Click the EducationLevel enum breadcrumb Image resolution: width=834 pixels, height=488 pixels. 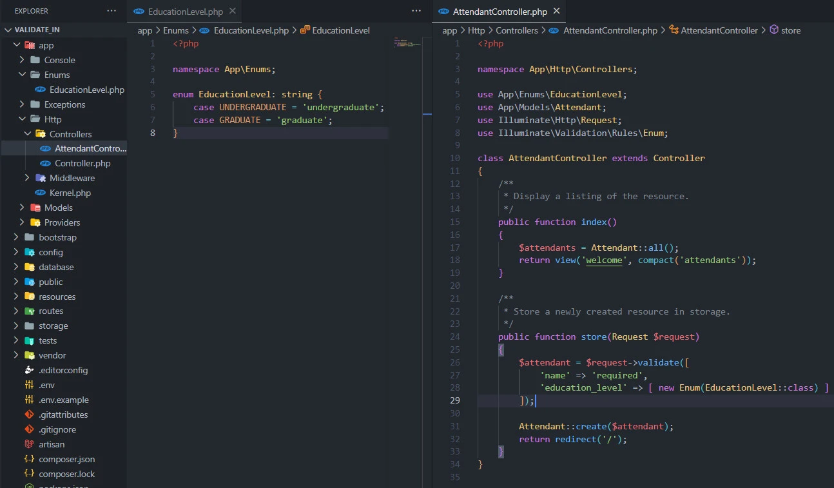(340, 30)
